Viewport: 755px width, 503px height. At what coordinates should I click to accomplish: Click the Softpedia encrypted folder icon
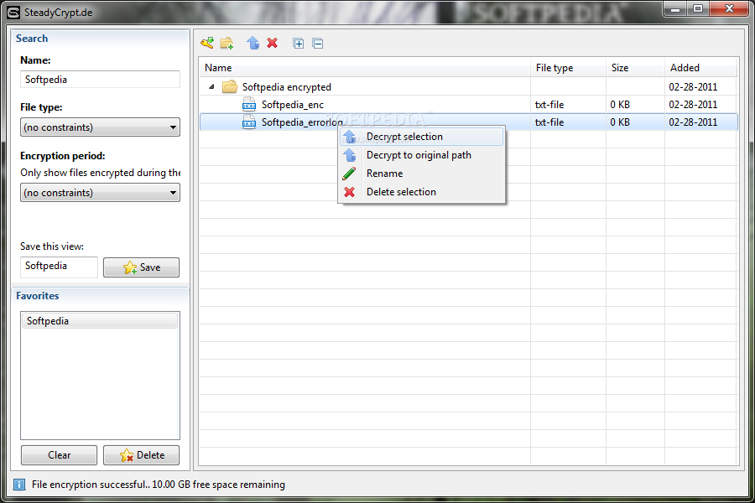click(x=230, y=86)
